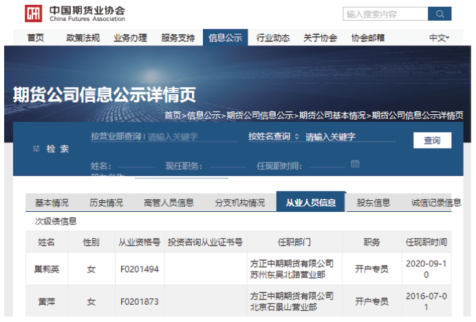Open the 政策法规 menu
This screenshot has width=476, height=322.
[x=83, y=38]
